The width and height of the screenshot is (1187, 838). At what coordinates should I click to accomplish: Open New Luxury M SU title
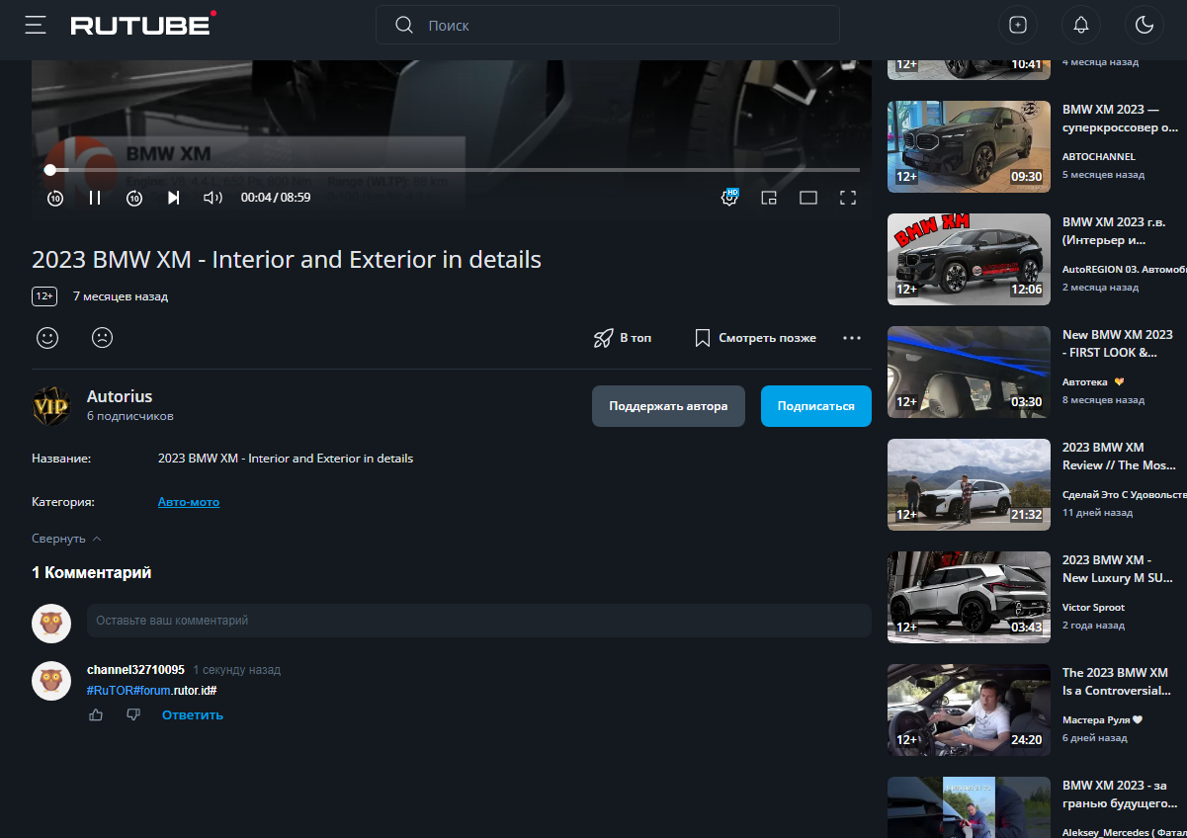[1118, 568]
